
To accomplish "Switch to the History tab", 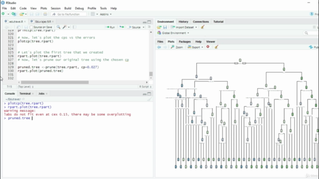I will [x=183, y=21].
